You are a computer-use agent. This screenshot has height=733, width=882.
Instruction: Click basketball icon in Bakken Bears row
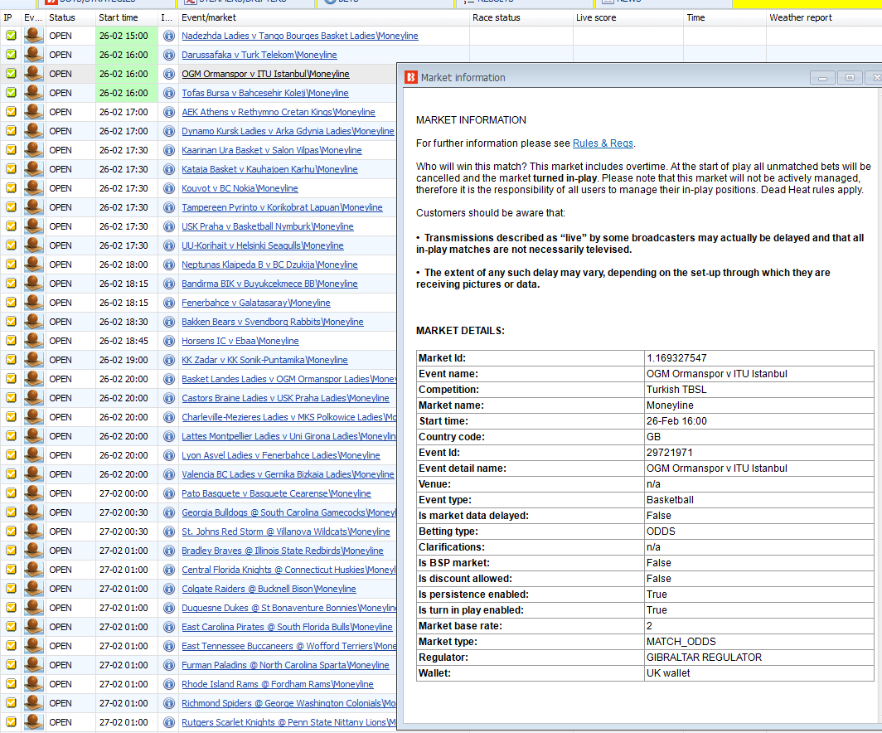tap(34, 322)
